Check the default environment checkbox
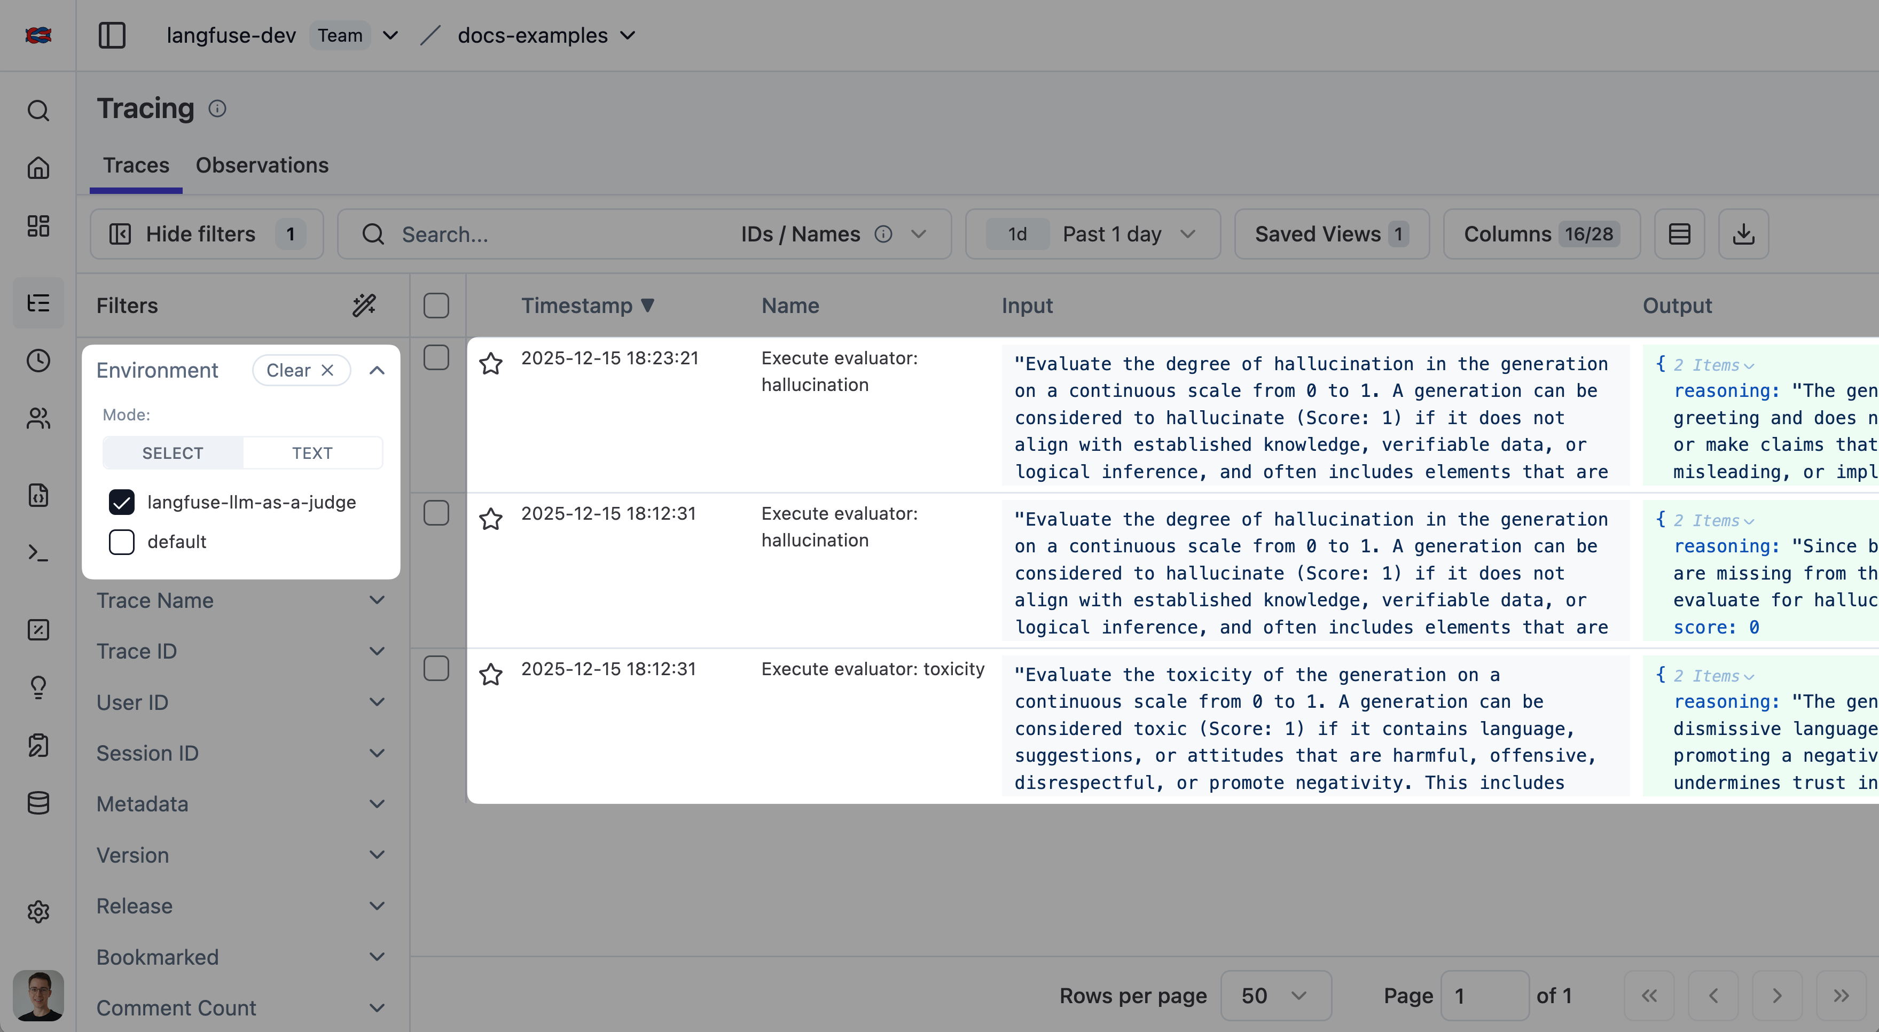 tap(121, 542)
